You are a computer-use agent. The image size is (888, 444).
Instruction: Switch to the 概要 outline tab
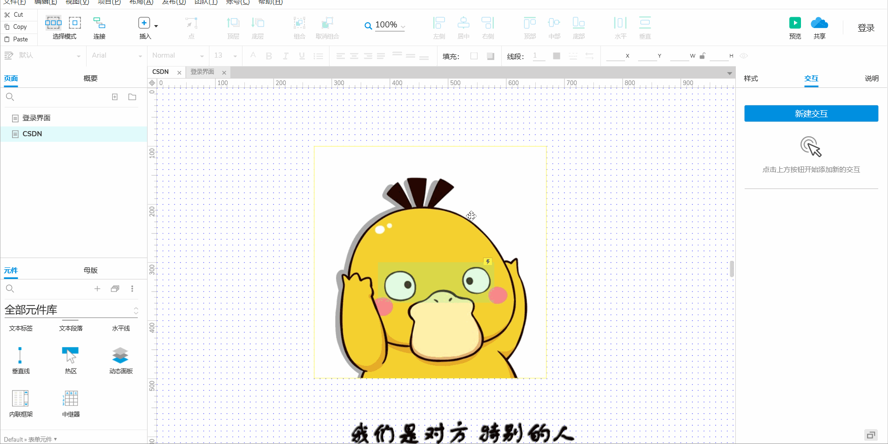click(x=90, y=78)
